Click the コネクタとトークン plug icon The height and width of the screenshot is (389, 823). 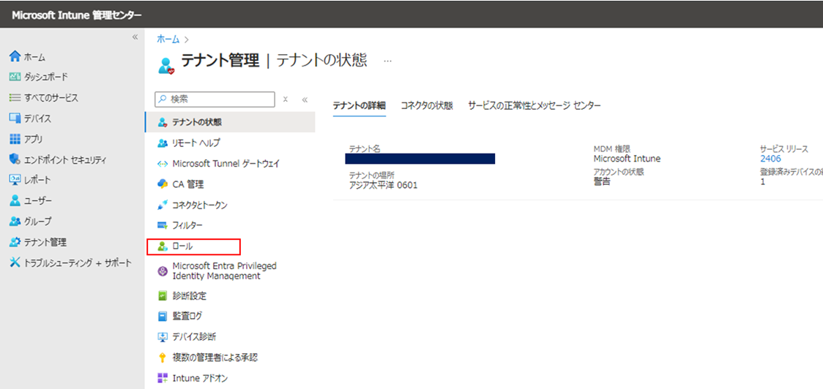click(163, 205)
